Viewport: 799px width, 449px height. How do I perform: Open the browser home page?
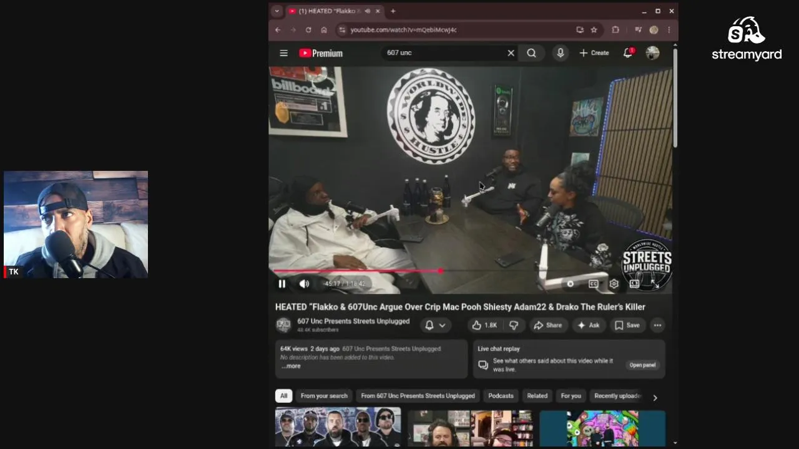click(x=324, y=30)
